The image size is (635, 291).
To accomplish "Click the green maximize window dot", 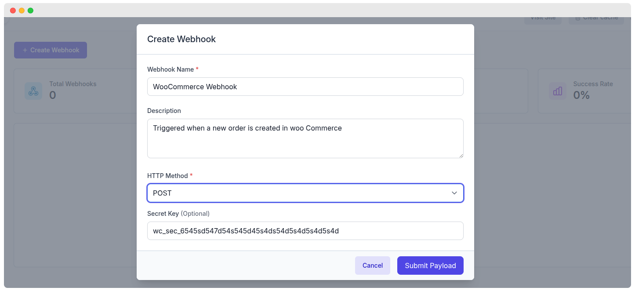I will pyautogui.click(x=30, y=11).
